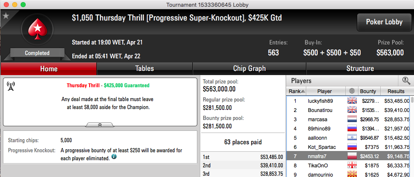Sort players by country globe column
The height and width of the screenshot is (177, 414).
[x=352, y=91]
